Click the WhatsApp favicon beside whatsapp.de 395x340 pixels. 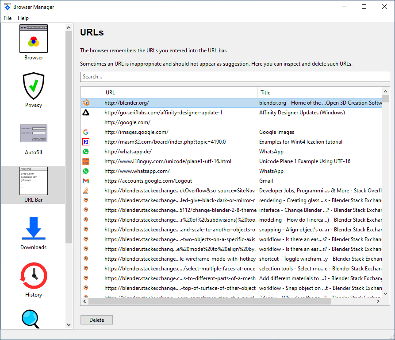pos(86,152)
